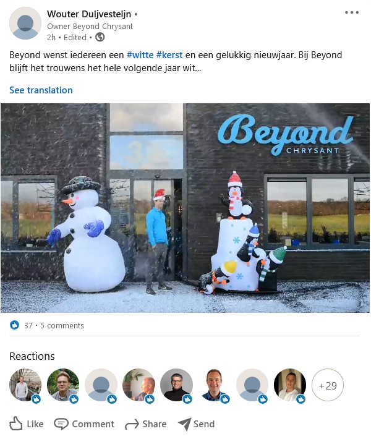Open the 5 comments link

(x=62, y=325)
